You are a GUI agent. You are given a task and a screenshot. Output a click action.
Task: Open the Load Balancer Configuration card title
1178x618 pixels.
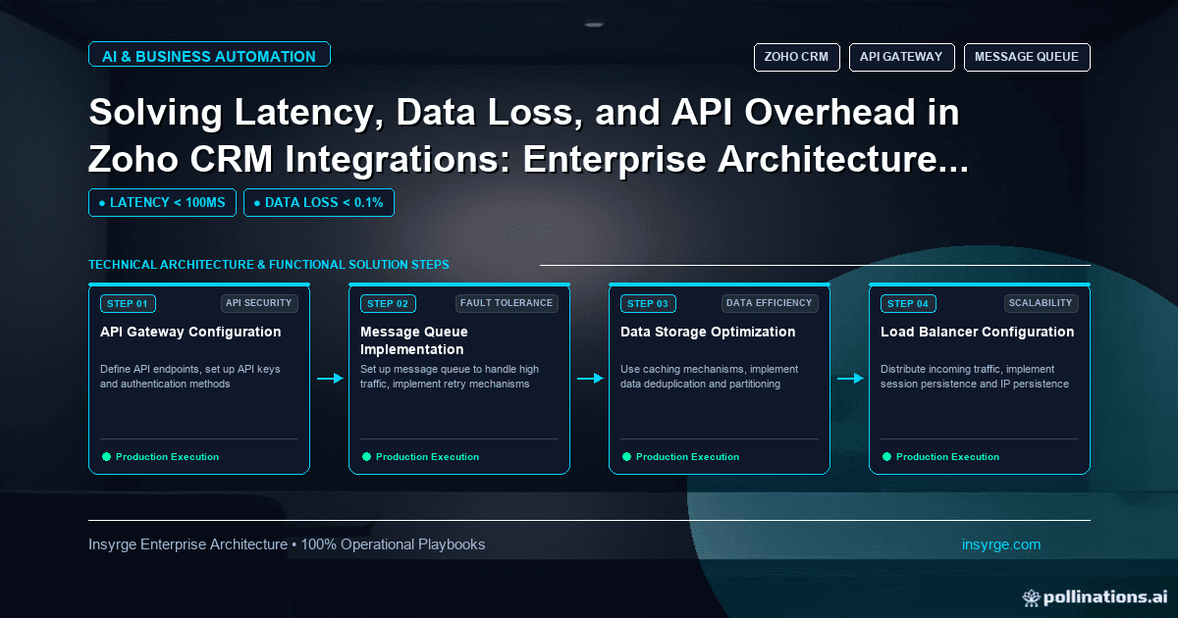pyautogui.click(x=978, y=332)
